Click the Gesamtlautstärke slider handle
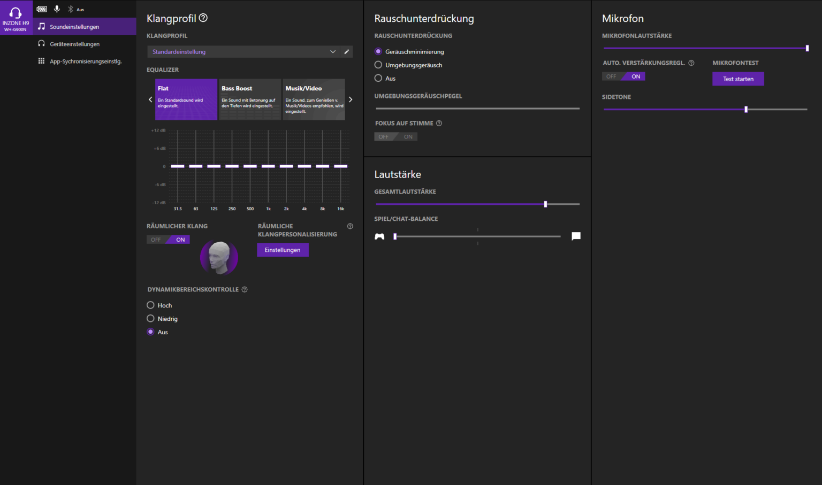The image size is (822, 485). (545, 204)
